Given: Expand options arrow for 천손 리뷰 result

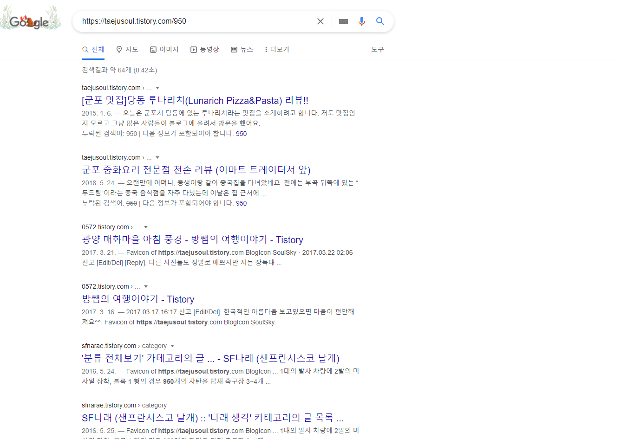Looking at the screenshot, I should [x=157, y=157].
